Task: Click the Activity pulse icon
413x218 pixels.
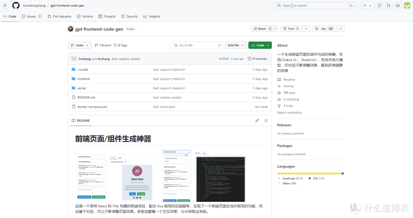Action: click(279, 86)
